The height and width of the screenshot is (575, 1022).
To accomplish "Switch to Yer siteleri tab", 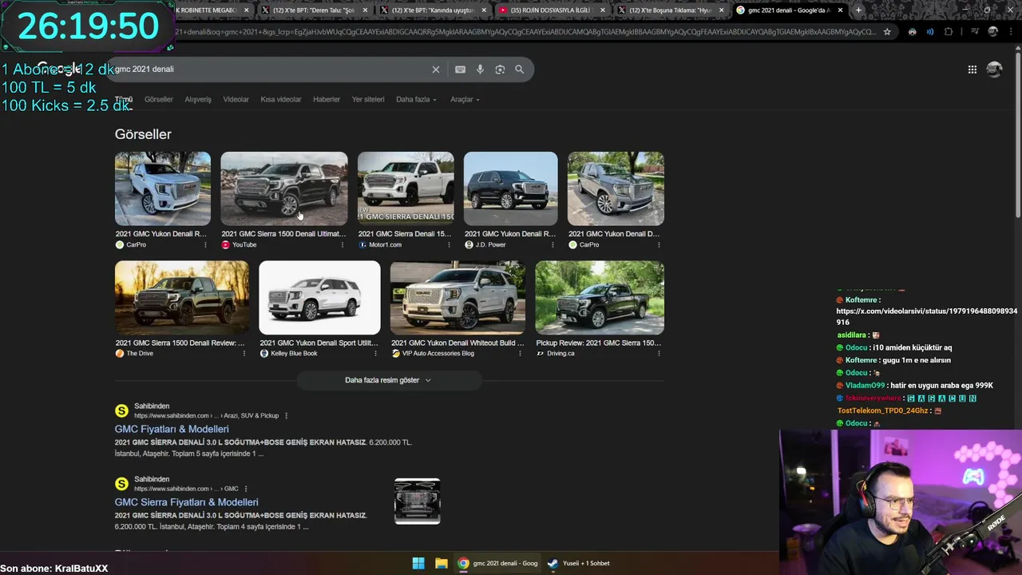I will pyautogui.click(x=368, y=100).
